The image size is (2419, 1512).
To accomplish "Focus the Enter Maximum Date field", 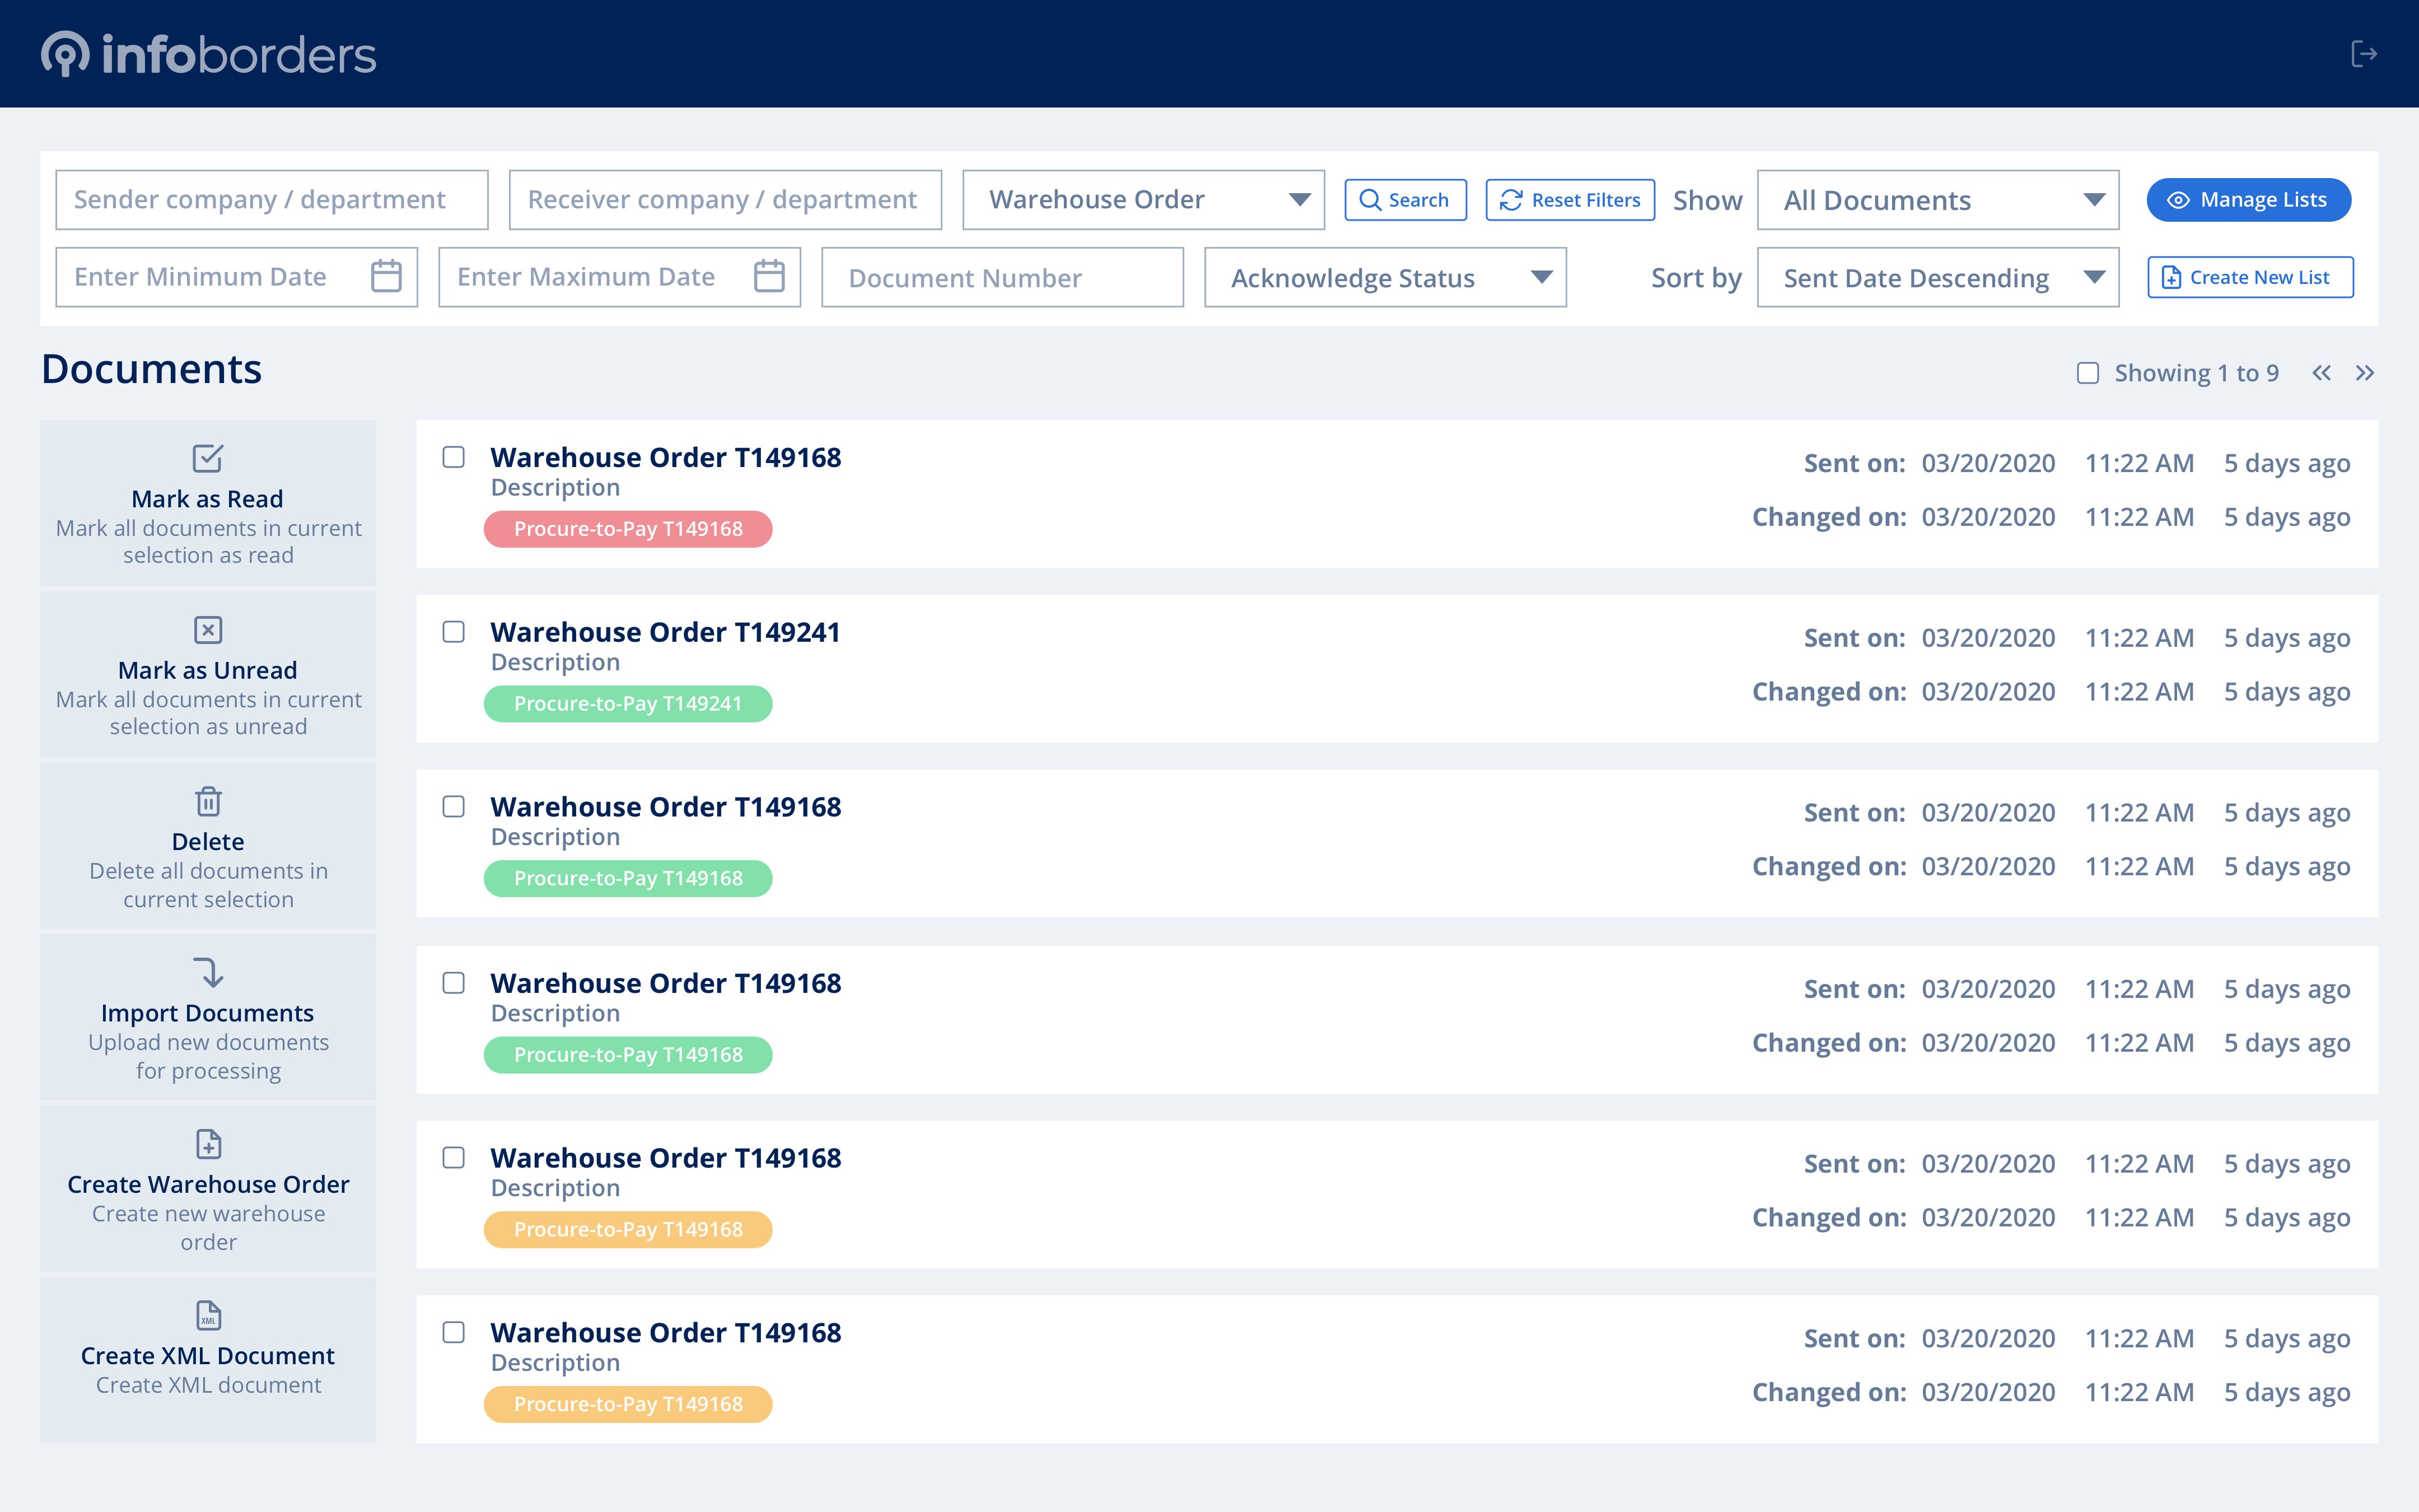I will (619, 277).
